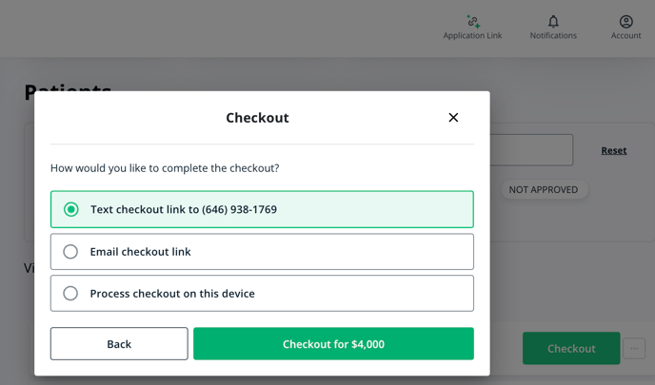The width and height of the screenshot is (655, 385).
Task: Select the Text checkout link radio button
Action: (71, 209)
